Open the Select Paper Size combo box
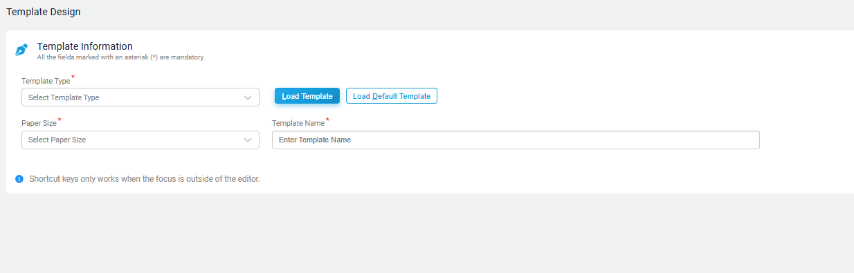Screen dimensions: 854x273 [140, 140]
